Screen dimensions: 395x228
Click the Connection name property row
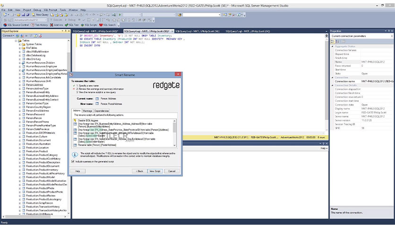(362, 81)
